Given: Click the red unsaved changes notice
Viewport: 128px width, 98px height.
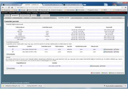Looking at the screenshot, I should [116, 13].
